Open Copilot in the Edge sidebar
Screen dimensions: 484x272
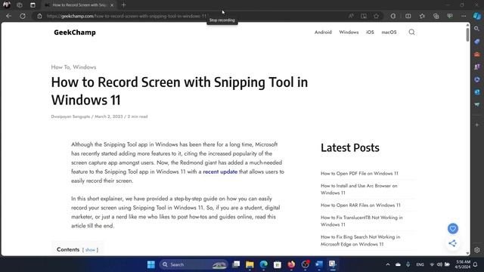[477, 16]
